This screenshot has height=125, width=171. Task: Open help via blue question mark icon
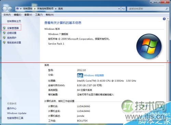pyautogui.click(x=164, y=19)
